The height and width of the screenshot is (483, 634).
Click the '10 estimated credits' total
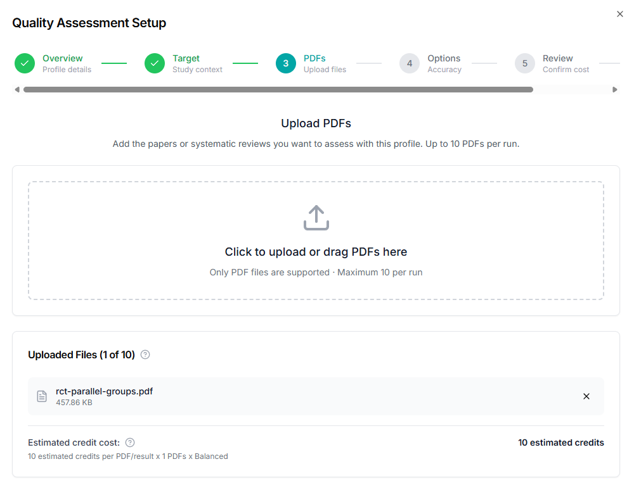[x=561, y=442]
